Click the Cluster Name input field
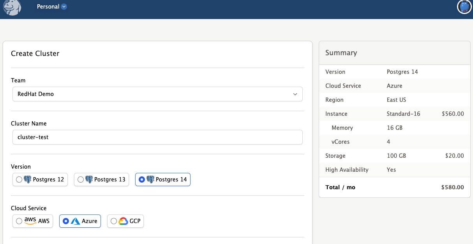Screen dimensions: 473x244 (x=157, y=137)
